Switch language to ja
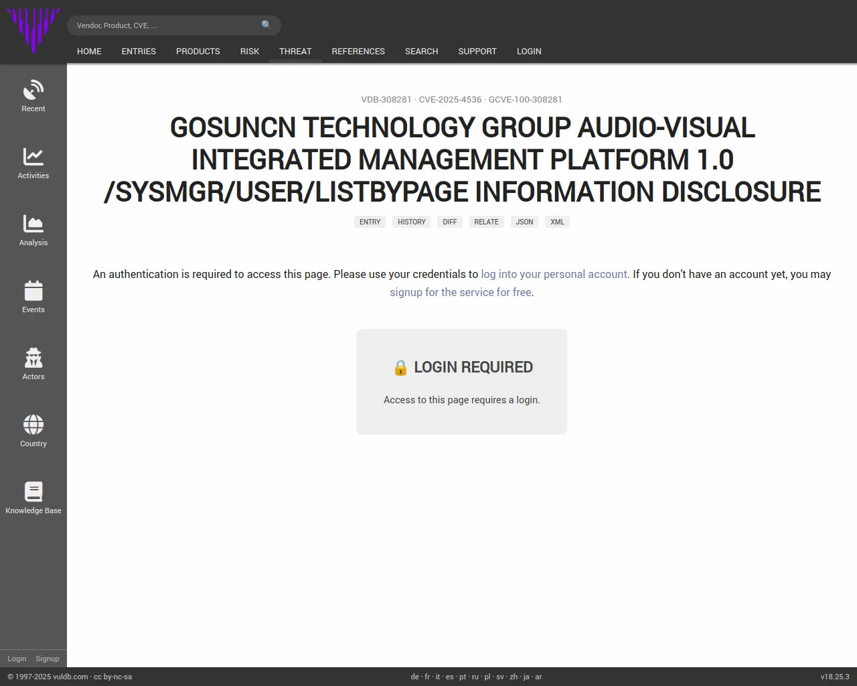 pyautogui.click(x=526, y=677)
